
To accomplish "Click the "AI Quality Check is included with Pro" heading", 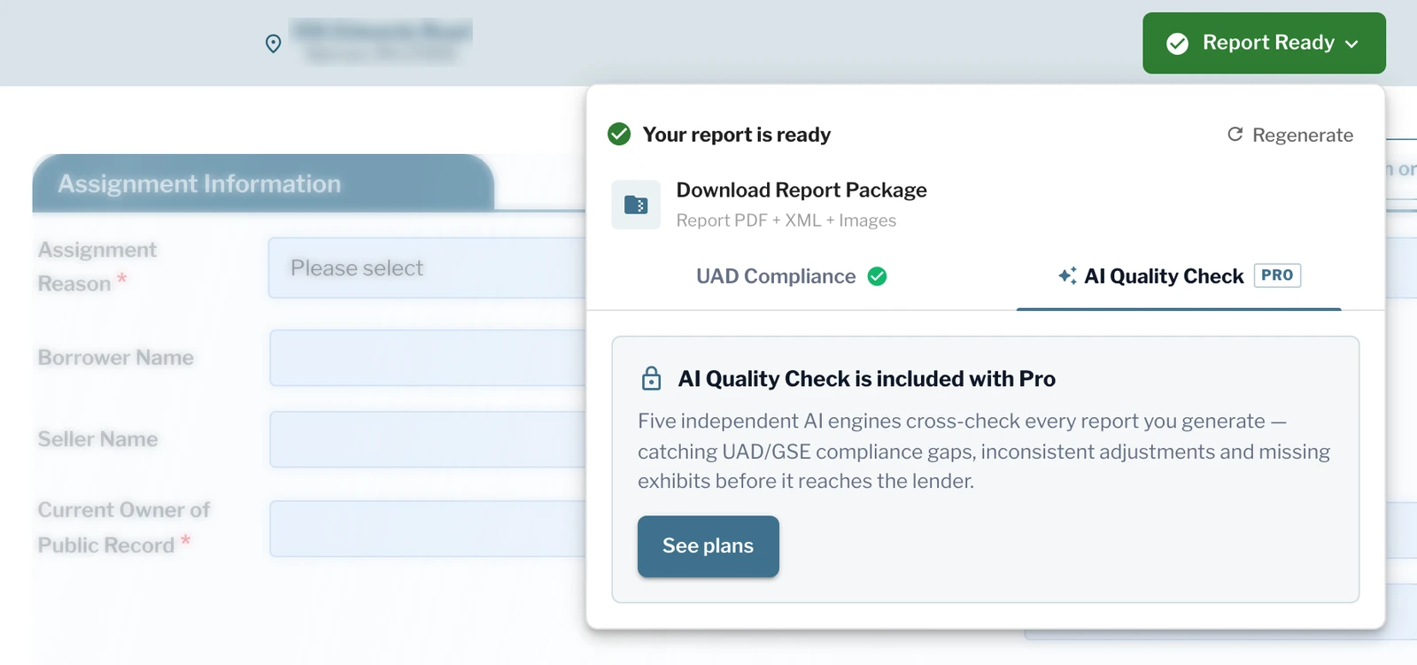I will pyautogui.click(x=867, y=378).
